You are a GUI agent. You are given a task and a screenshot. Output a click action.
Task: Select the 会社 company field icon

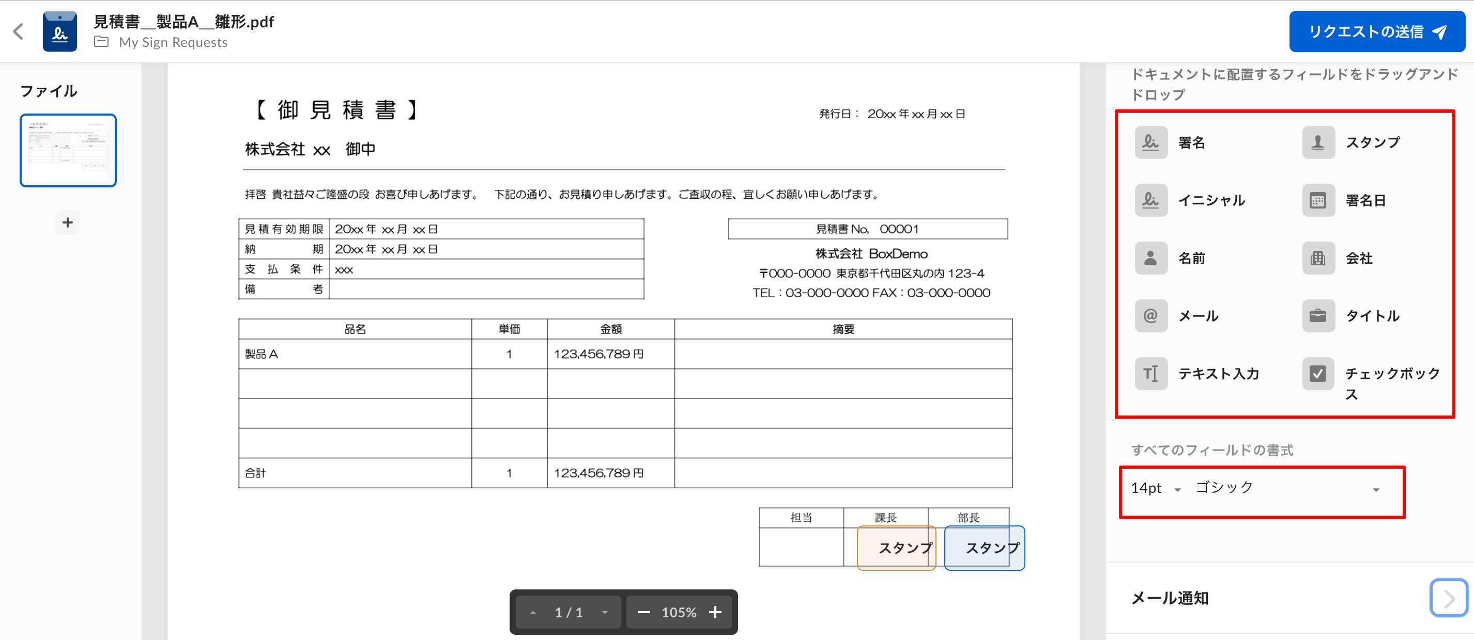tap(1318, 258)
